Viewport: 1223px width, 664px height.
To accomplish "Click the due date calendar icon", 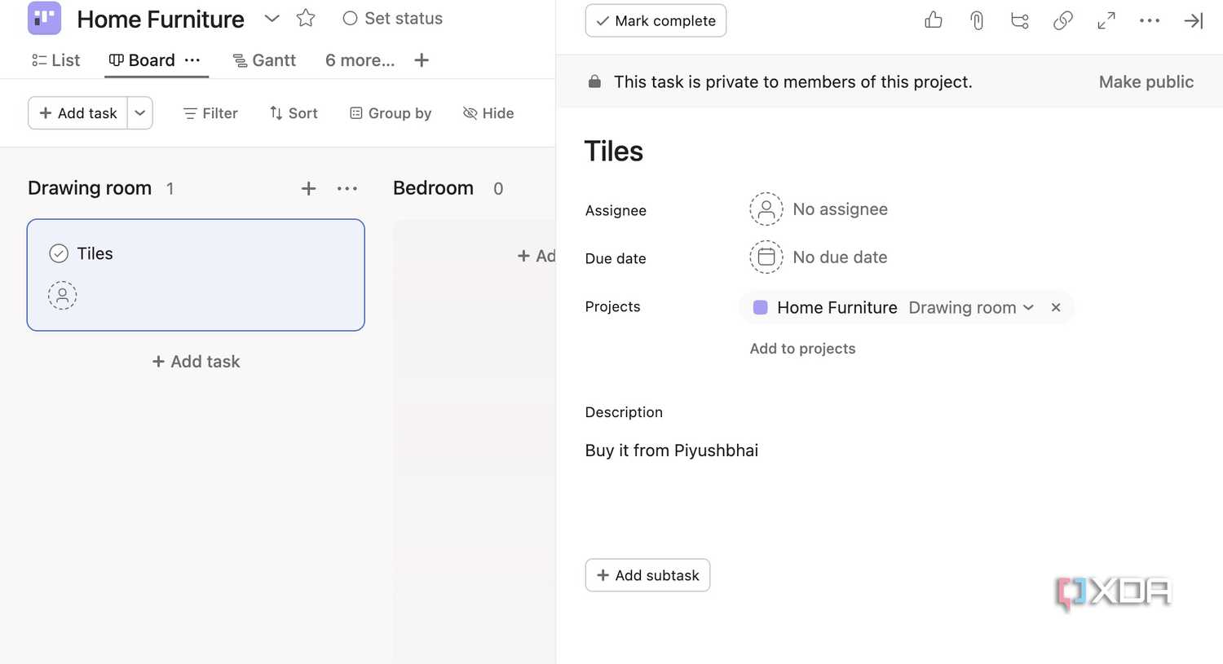I will click(766, 257).
